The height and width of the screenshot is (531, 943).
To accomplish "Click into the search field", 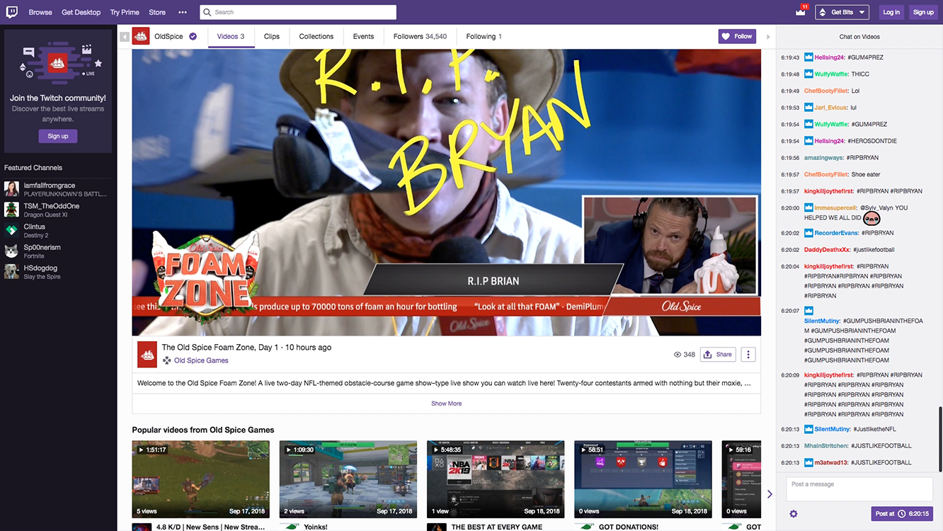I will [x=298, y=12].
